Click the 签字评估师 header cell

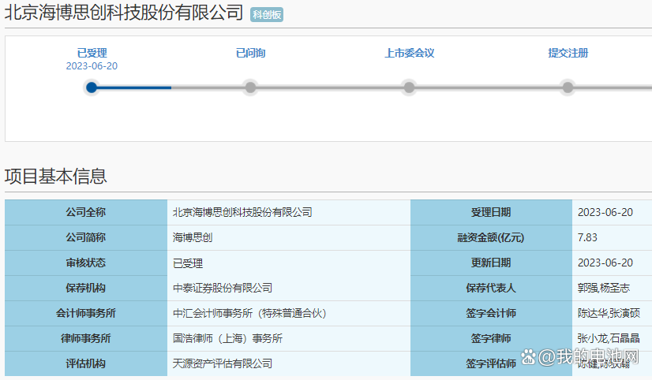pos(491,363)
